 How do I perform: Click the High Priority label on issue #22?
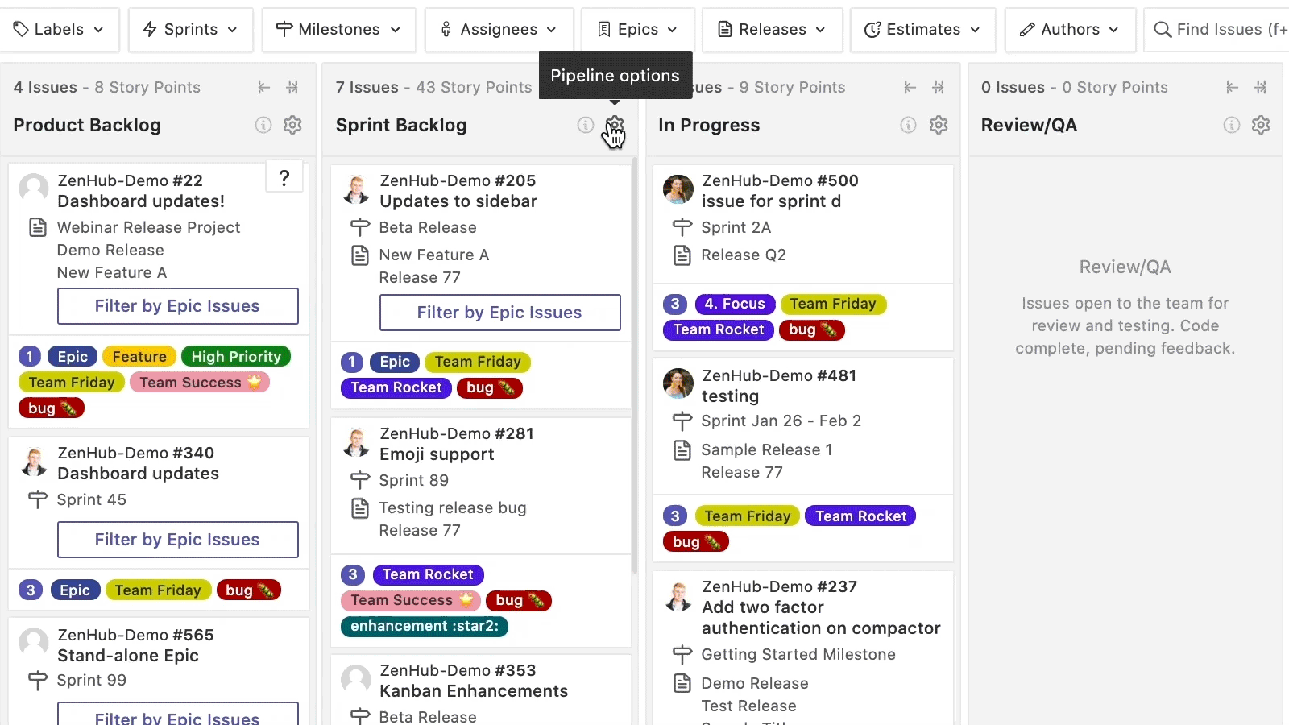point(236,357)
